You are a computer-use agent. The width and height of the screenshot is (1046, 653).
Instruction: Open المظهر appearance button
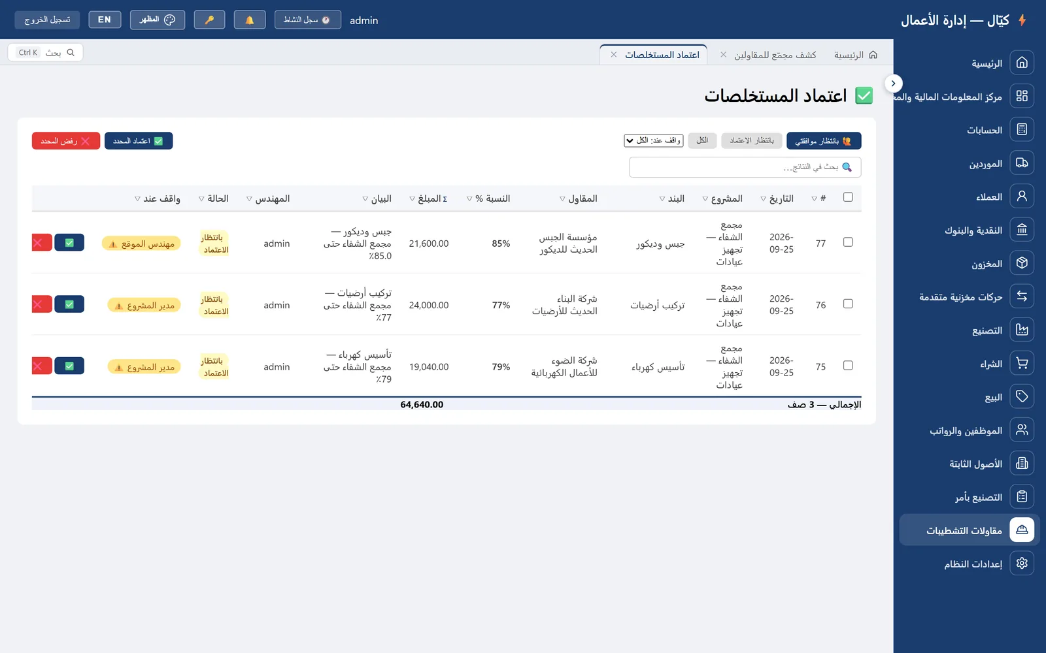click(158, 20)
